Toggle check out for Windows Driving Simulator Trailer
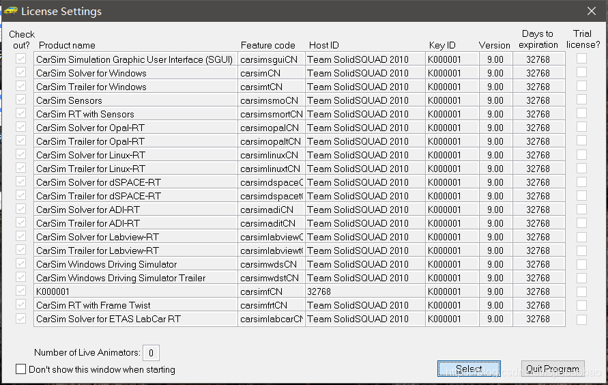Screen dimensions: 608x385 tap(21, 277)
